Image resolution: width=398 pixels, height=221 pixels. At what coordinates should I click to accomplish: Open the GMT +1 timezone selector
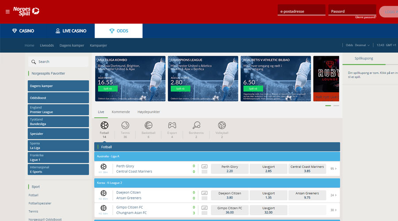point(391,45)
